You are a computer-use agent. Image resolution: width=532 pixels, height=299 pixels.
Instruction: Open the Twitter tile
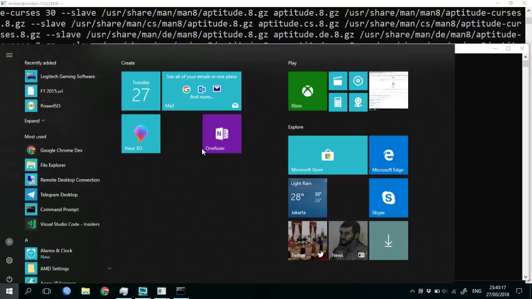click(308, 240)
